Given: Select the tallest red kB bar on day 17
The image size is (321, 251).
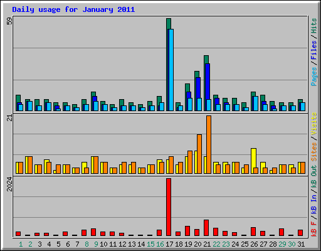Looking at the screenshot, I should tap(169, 207).
